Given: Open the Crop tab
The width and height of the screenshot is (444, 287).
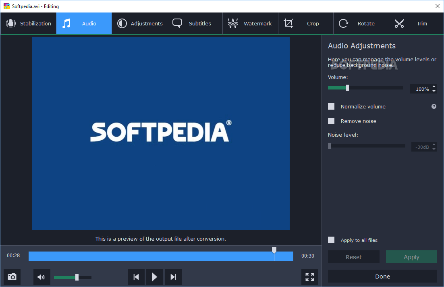Looking at the screenshot, I should pyautogui.click(x=306, y=23).
